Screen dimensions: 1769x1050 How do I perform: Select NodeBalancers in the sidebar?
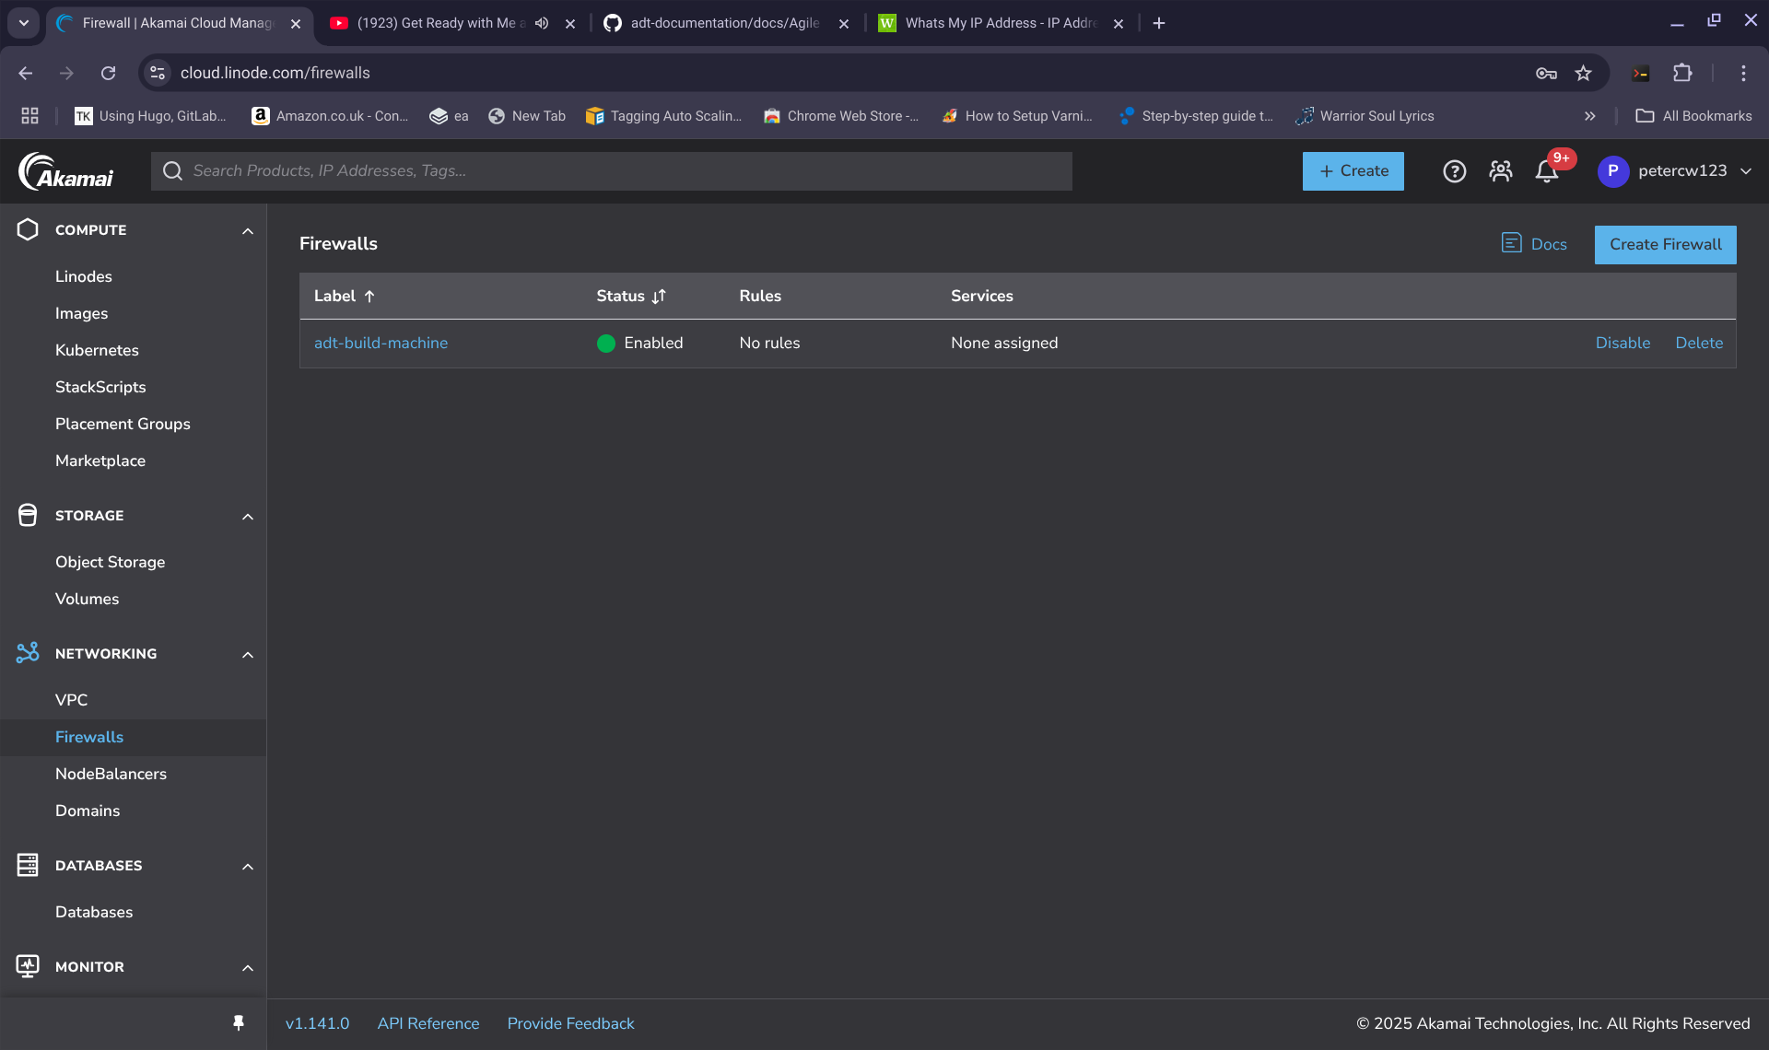[x=111, y=774]
